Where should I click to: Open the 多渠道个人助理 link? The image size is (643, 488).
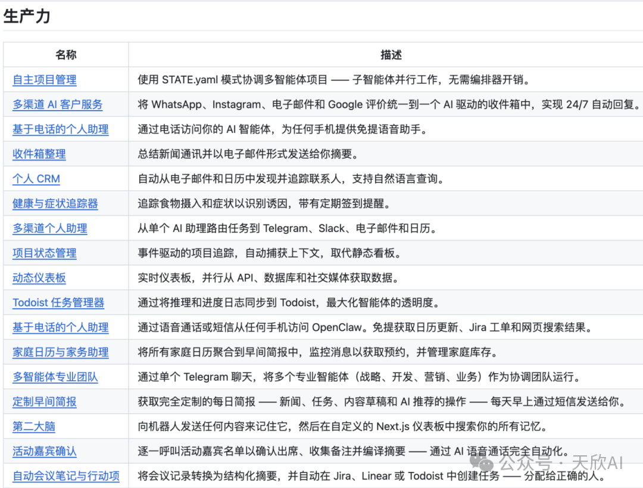(x=50, y=229)
